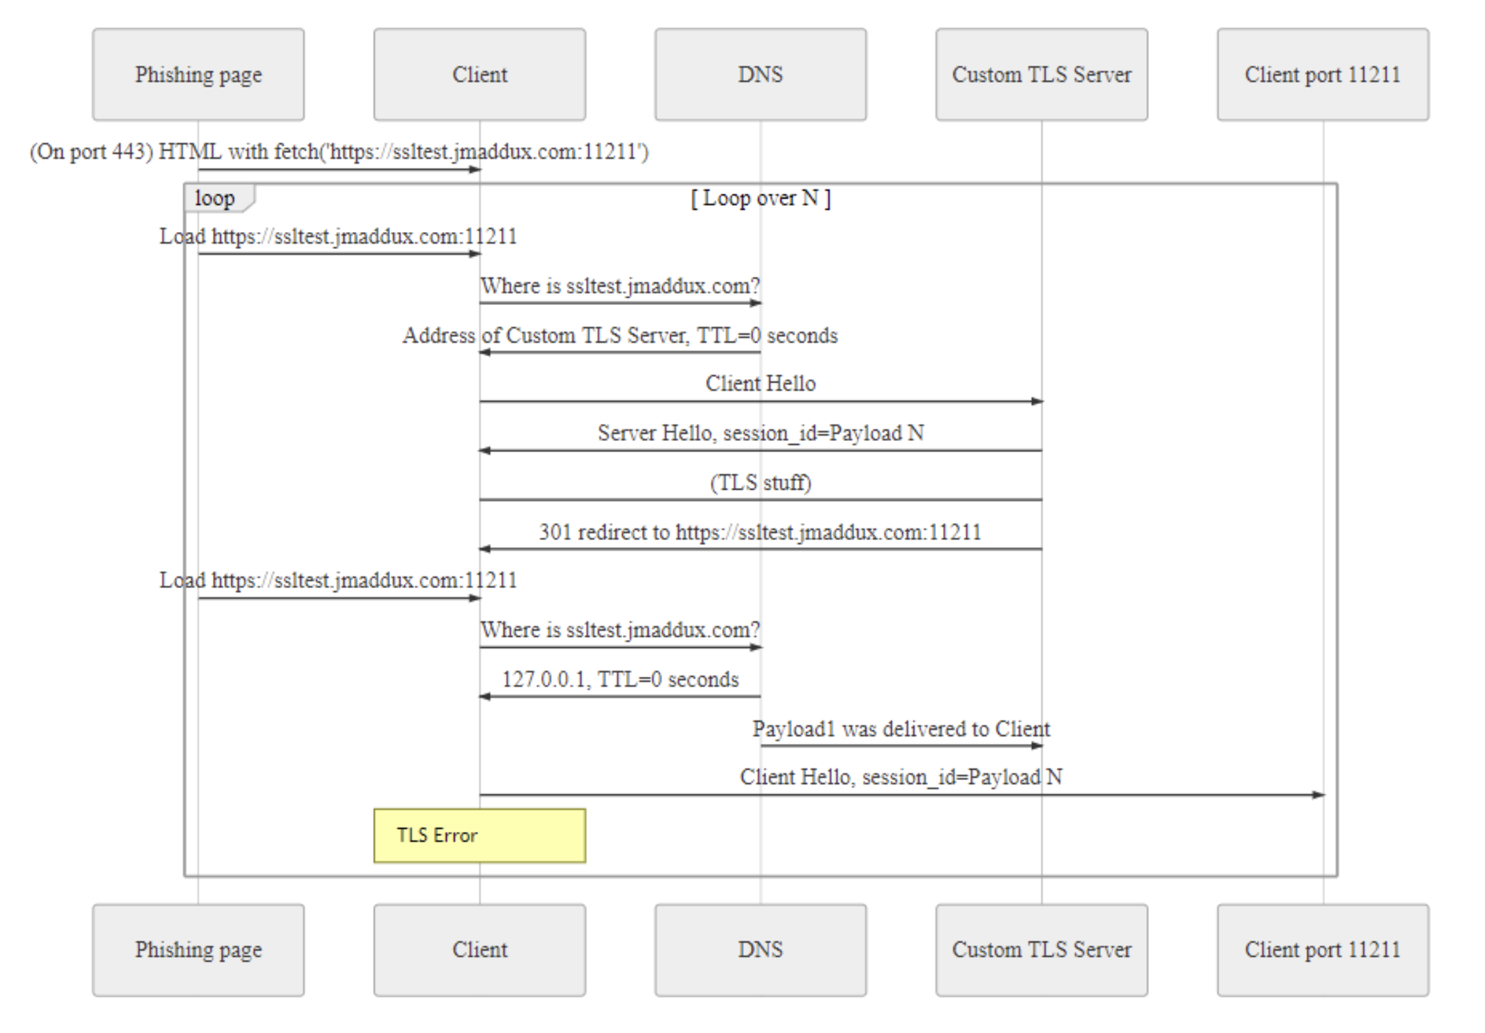Click the yellow TLS Error note
1485x1033 pixels.
tap(479, 835)
